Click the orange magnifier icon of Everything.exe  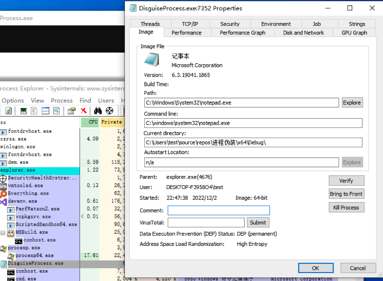tap(4, 194)
